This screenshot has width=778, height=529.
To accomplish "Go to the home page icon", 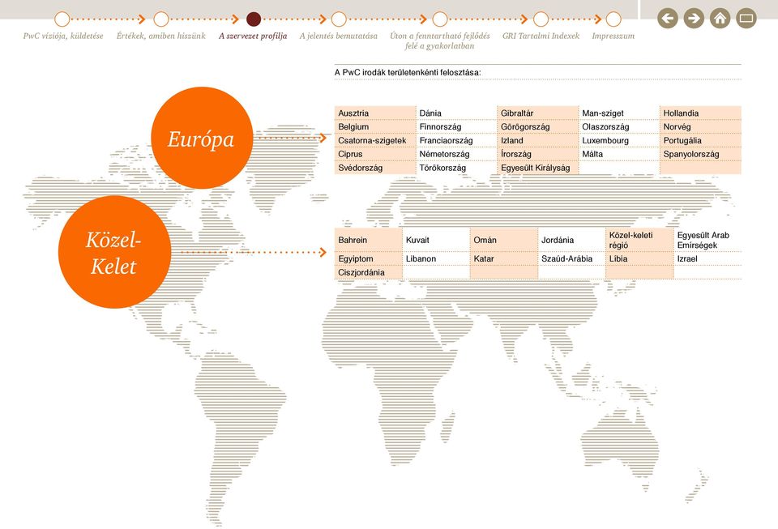I will [x=720, y=19].
